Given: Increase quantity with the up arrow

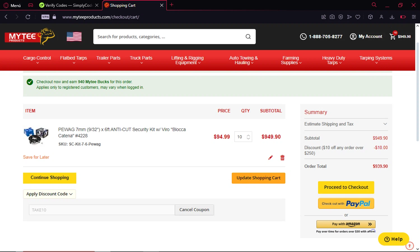Looking at the screenshot, I should coord(248,135).
